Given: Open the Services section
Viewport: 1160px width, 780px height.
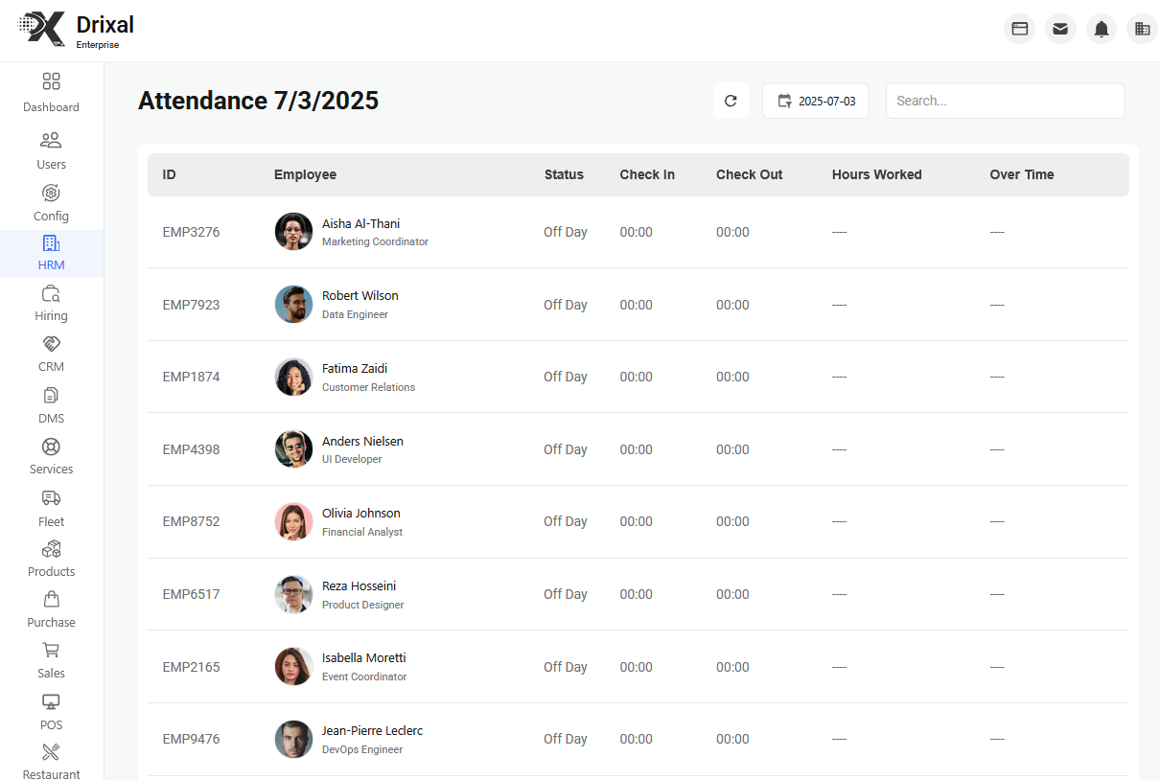Looking at the screenshot, I should tap(51, 455).
